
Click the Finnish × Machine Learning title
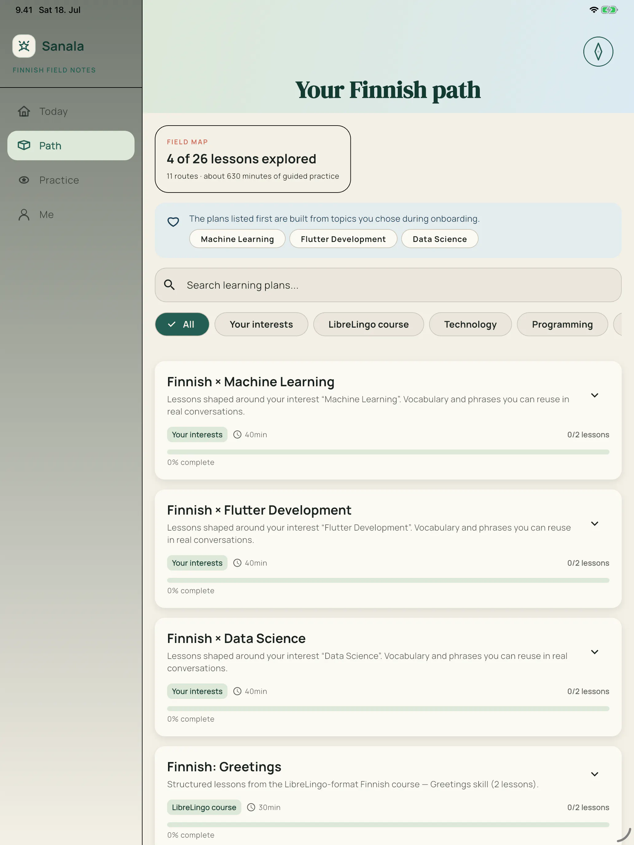[x=250, y=382]
